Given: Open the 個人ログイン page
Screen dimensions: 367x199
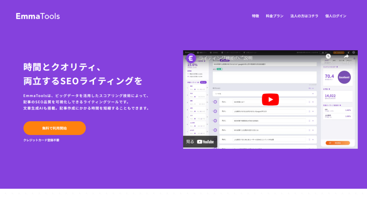Looking at the screenshot, I should coord(335,16).
